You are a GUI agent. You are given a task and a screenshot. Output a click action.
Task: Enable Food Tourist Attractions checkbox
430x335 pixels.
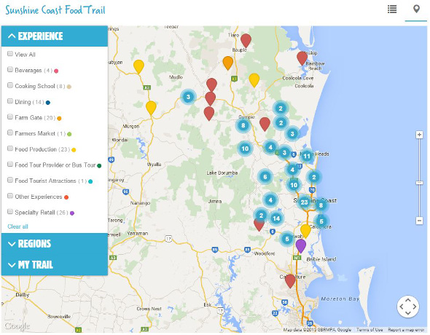10,180
